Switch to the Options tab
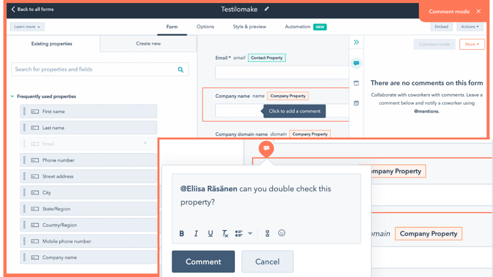 click(x=205, y=27)
